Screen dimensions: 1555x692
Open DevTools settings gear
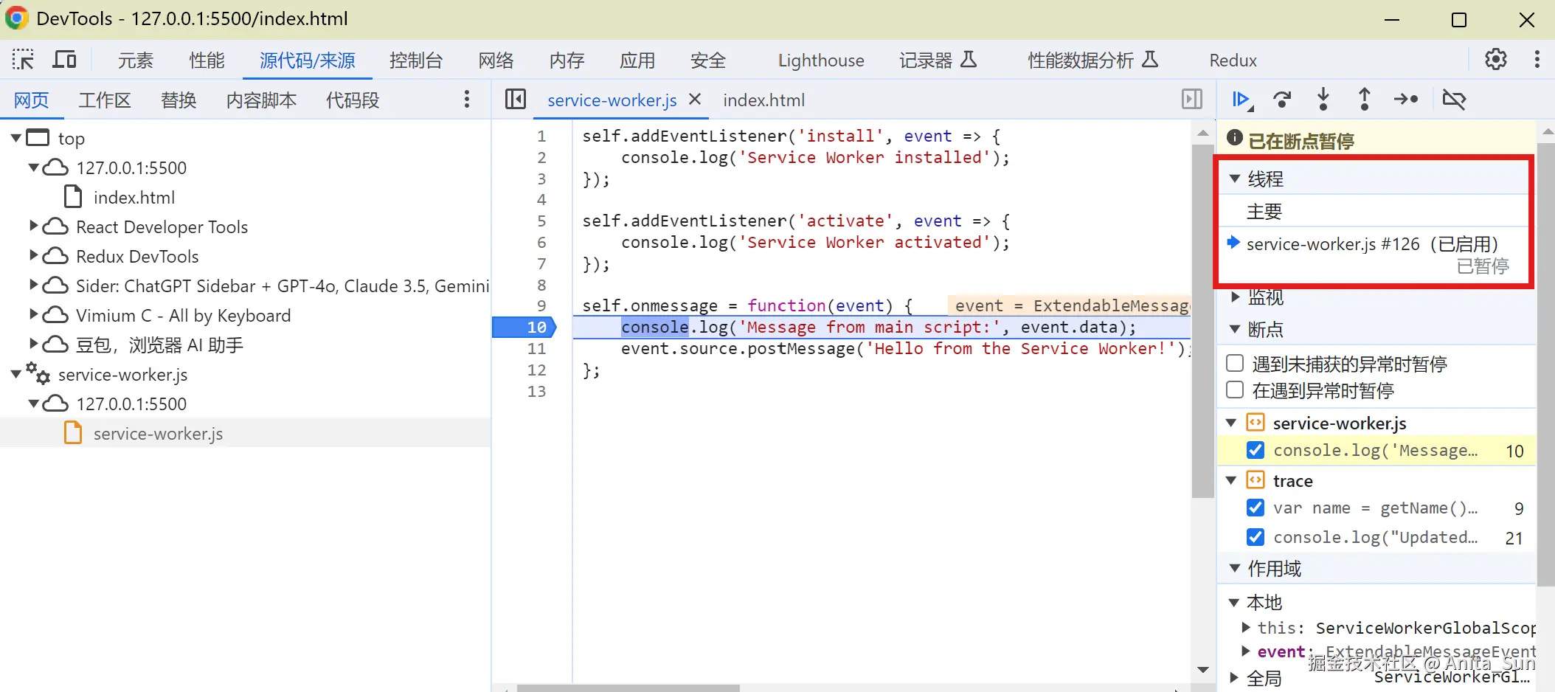1496,59
